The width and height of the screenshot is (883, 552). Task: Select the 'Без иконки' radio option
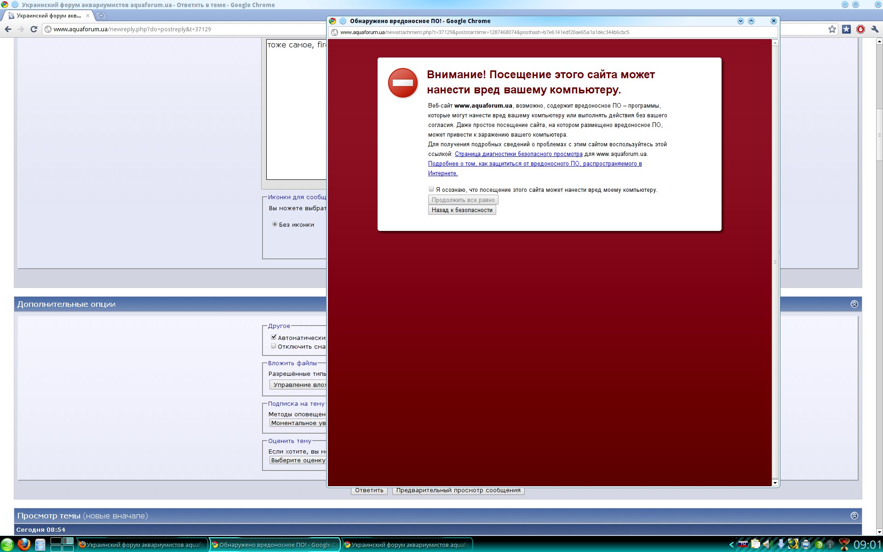coord(275,224)
